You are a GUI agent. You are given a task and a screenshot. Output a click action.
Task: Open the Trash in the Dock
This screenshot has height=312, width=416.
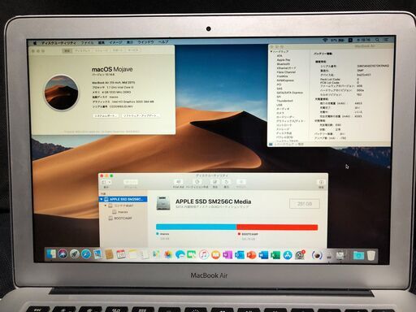[x=371, y=255]
